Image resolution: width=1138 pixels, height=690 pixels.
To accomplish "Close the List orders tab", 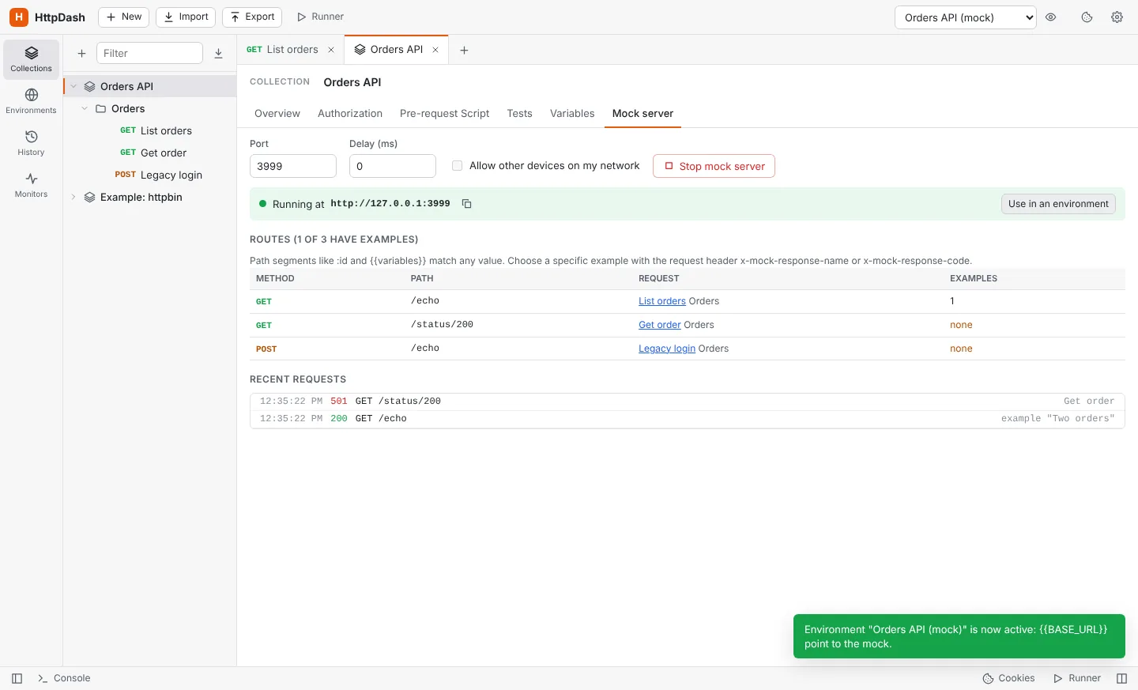I will point(331,50).
